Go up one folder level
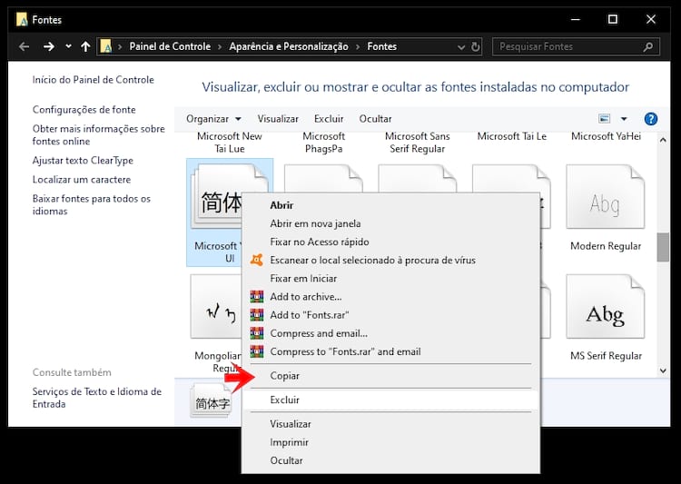 (85, 46)
